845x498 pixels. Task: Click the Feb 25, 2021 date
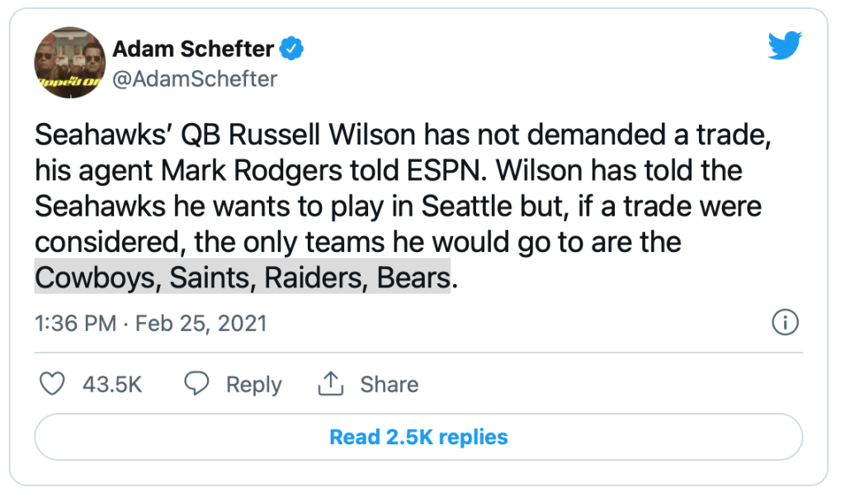(201, 322)
